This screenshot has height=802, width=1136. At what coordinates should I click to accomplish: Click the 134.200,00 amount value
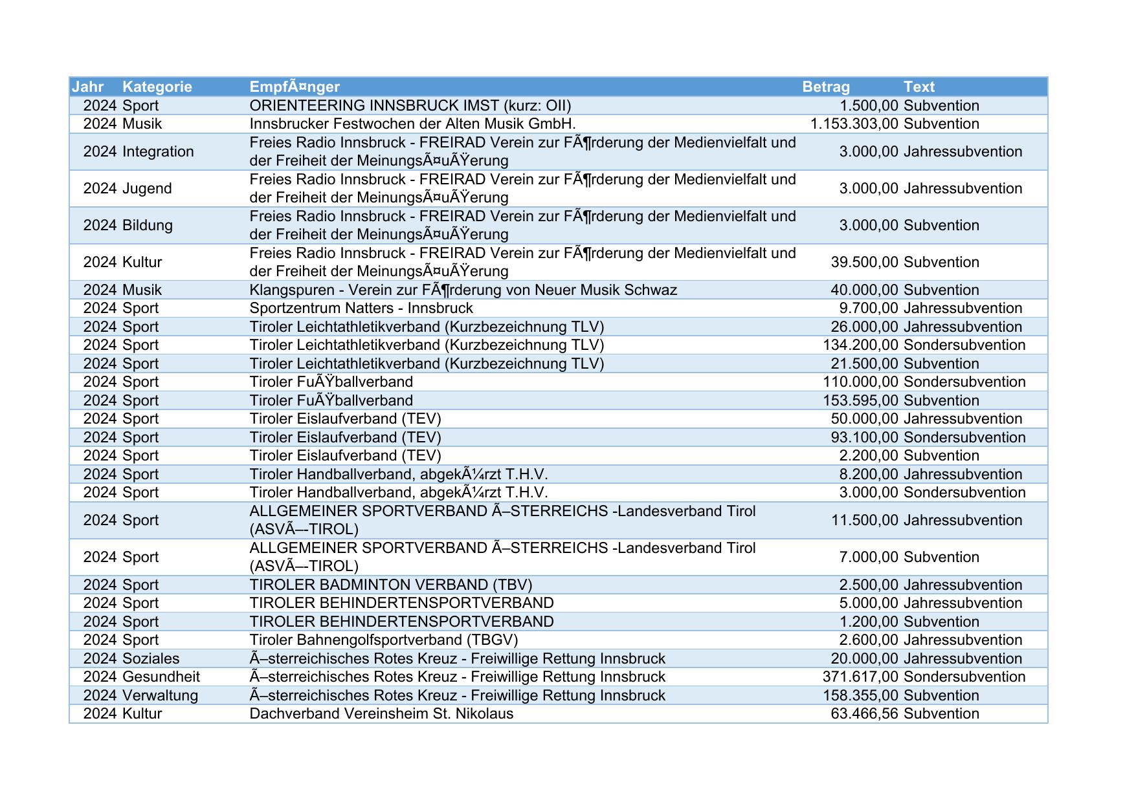860,345
